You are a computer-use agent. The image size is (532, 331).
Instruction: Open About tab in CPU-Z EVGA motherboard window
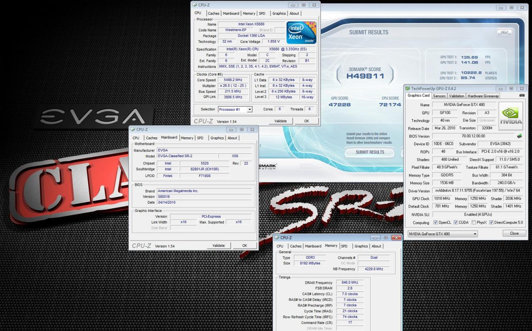pos(232,138)
